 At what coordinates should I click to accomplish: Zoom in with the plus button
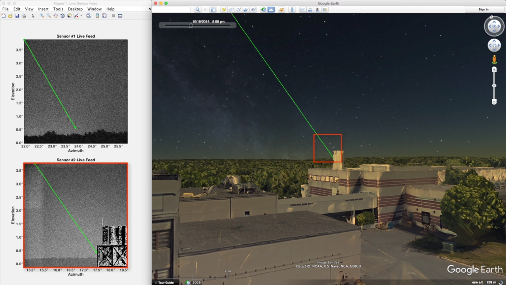click(x=494, y=70)
